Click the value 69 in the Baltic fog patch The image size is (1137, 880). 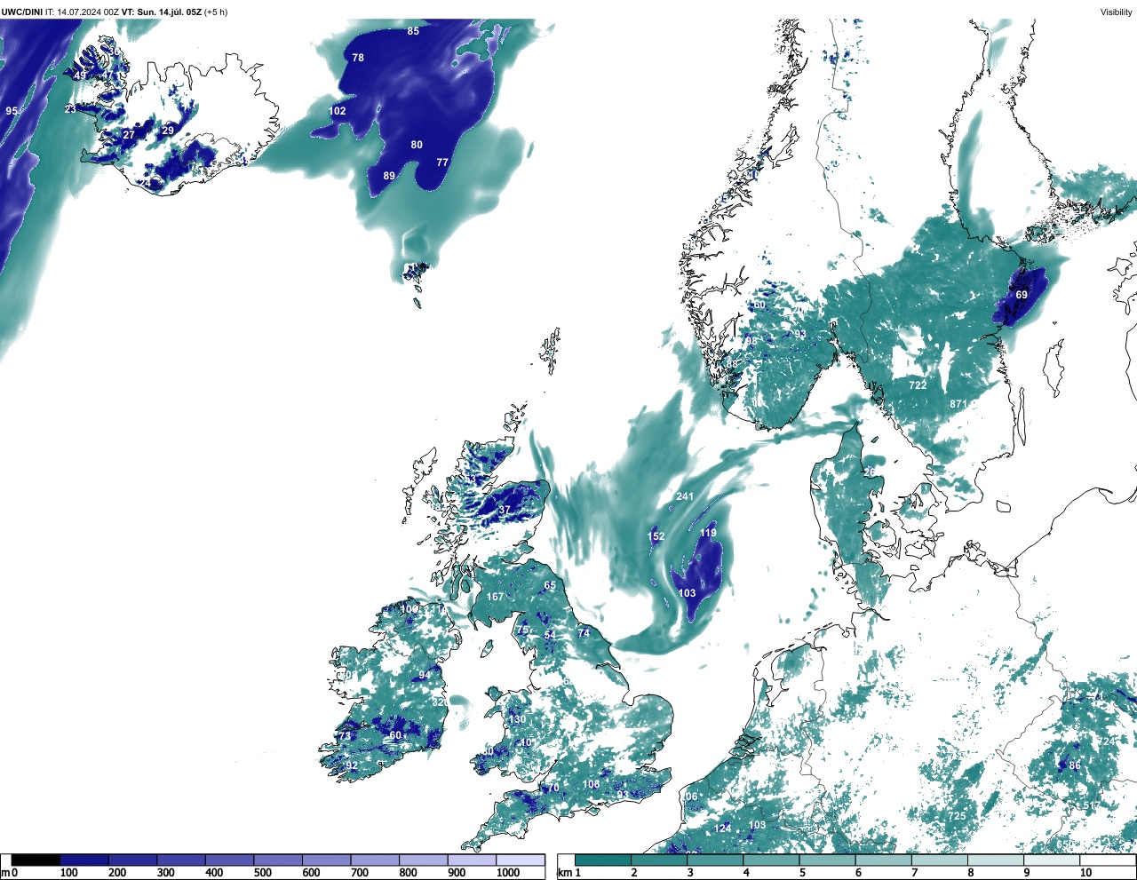point(1022,295)
